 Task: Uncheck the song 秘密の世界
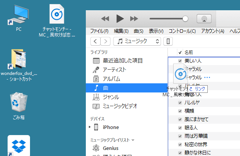coord(180,144)
